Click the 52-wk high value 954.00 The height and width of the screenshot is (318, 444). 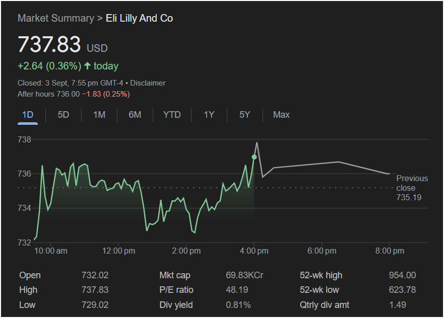(x=402, y=275)
